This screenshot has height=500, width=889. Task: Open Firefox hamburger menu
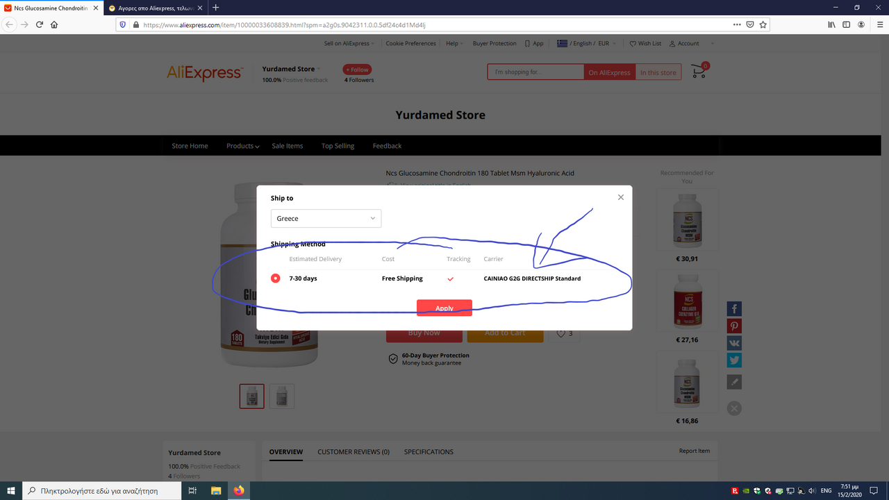[x=880, y=24]
